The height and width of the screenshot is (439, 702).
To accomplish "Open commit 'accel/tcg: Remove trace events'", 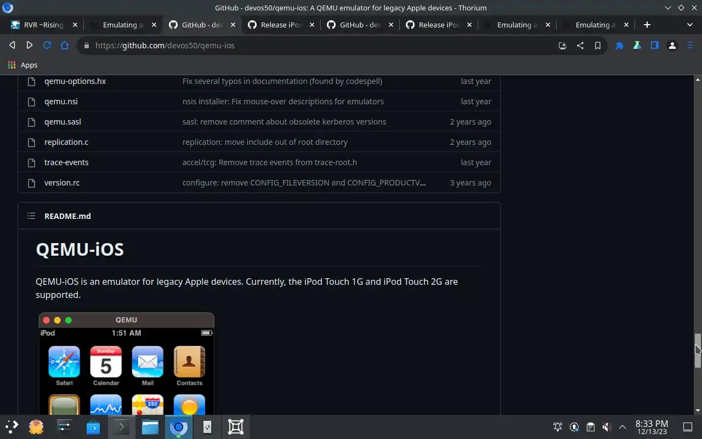I will pos(270,162).
